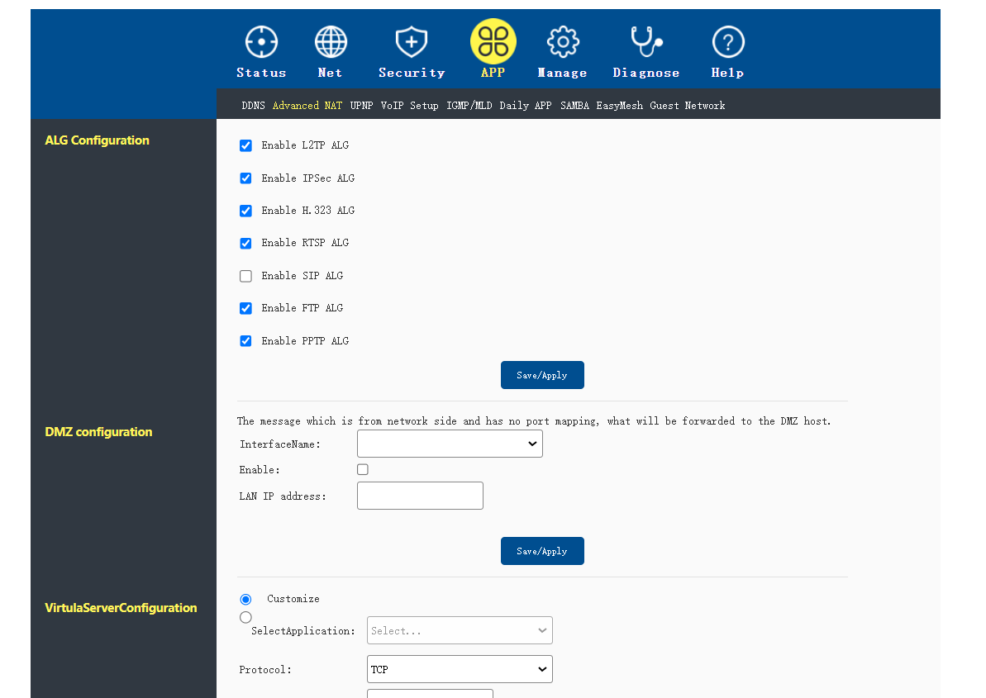Open the Protocol TCP dropdown
The image size is (986, 698).
[x=460, y=669]
